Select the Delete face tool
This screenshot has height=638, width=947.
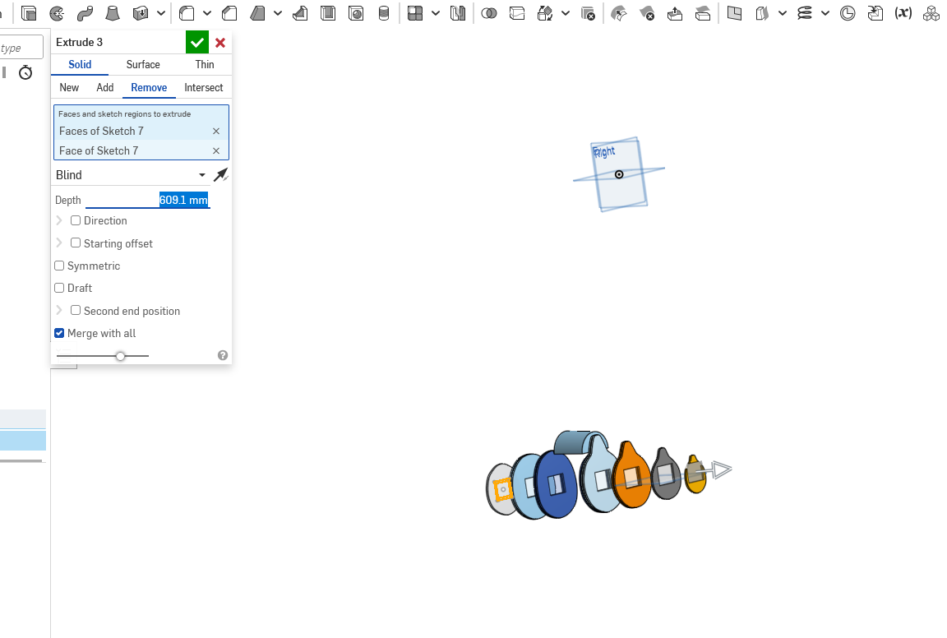(x=647, y=13)
